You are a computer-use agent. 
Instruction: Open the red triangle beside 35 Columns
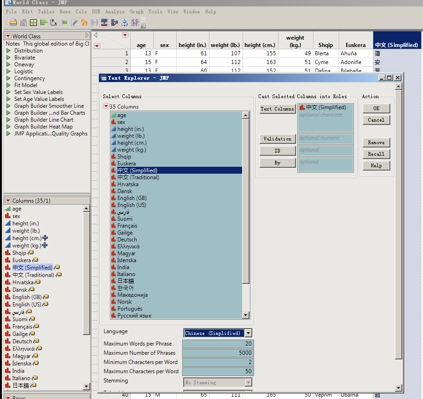pos(106,107)
